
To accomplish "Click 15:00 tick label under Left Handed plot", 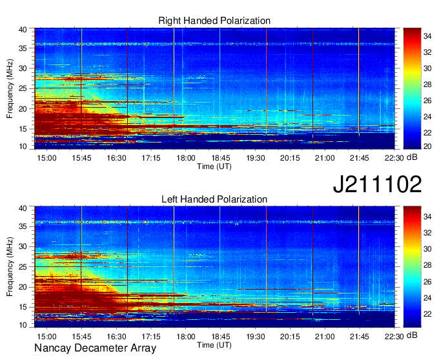I will click(x=46, y=337).
